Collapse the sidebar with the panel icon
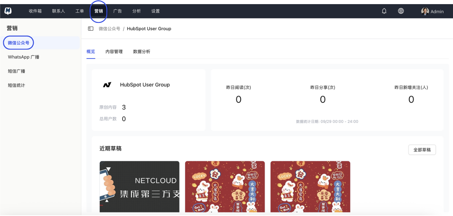The height and width of the screenshot is (216, 453). [x=90, y=28]
